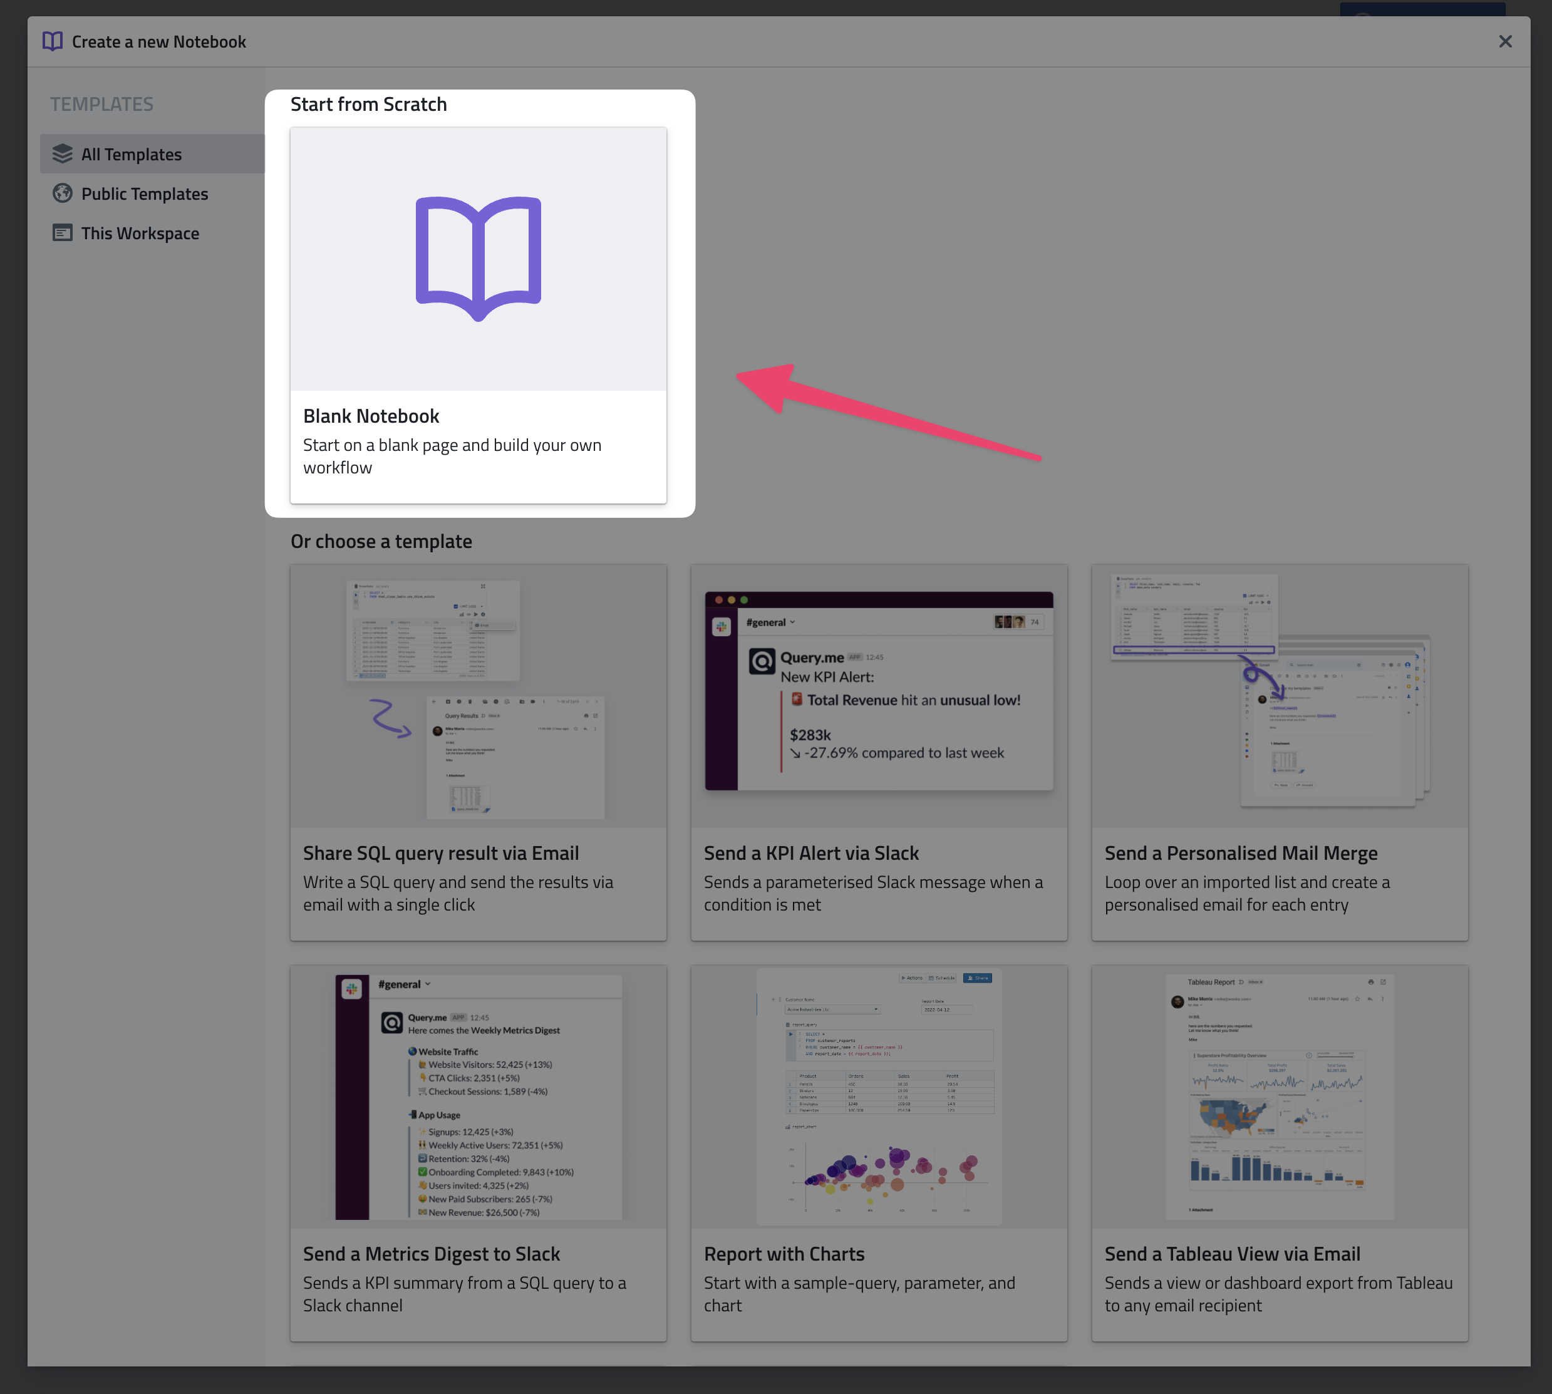This screenshot has width=1552, height=1394.
Task: Select All Templates in the sidebar
Action: 131,153
